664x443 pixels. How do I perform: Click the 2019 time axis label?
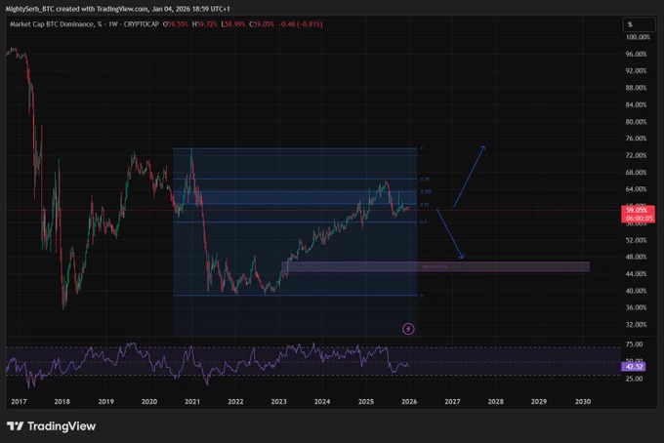(105, 402)
